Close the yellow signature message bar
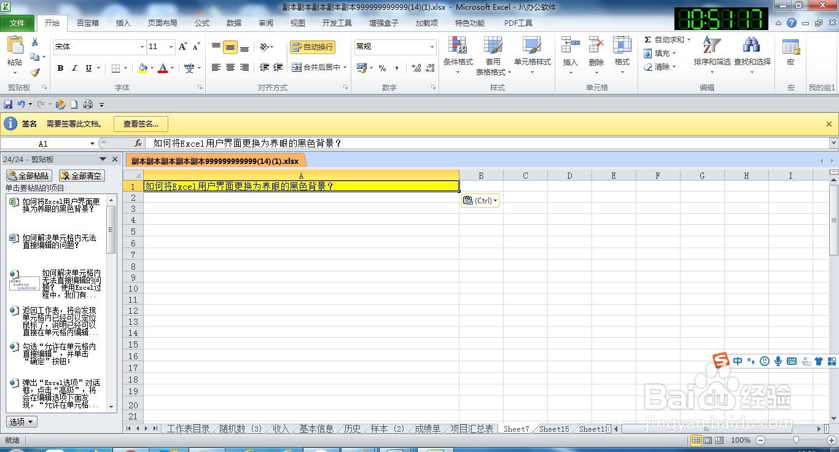The image size is (839, 452). [829, 124]
